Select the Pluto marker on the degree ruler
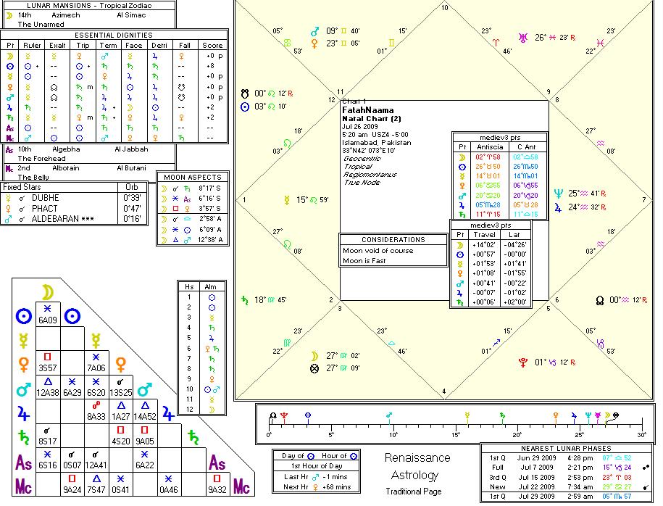The width and height of the screenshot is (663, 506). pyautogui.click(x=284, y=416)
